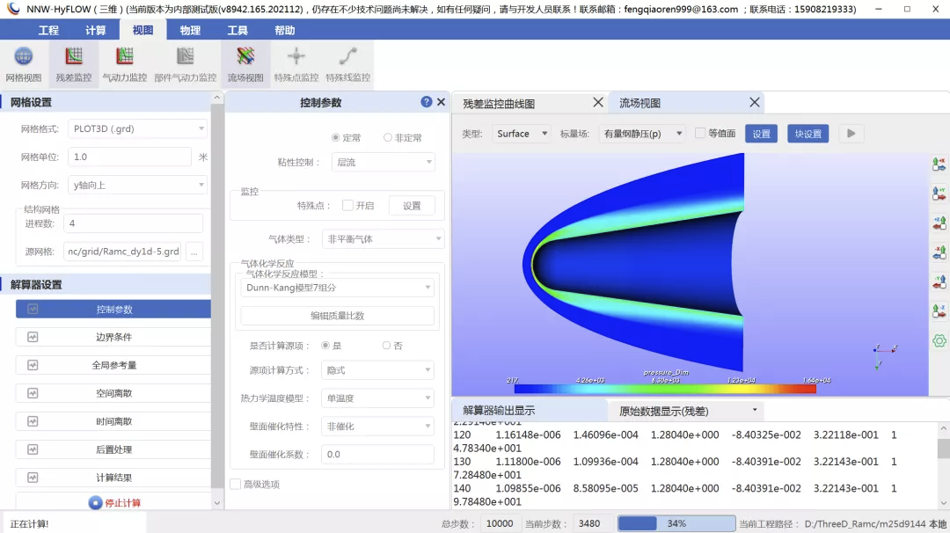950x533 pixels.
Task: Open help in the 控制参数 panel
Action: (x=427, y=102)
